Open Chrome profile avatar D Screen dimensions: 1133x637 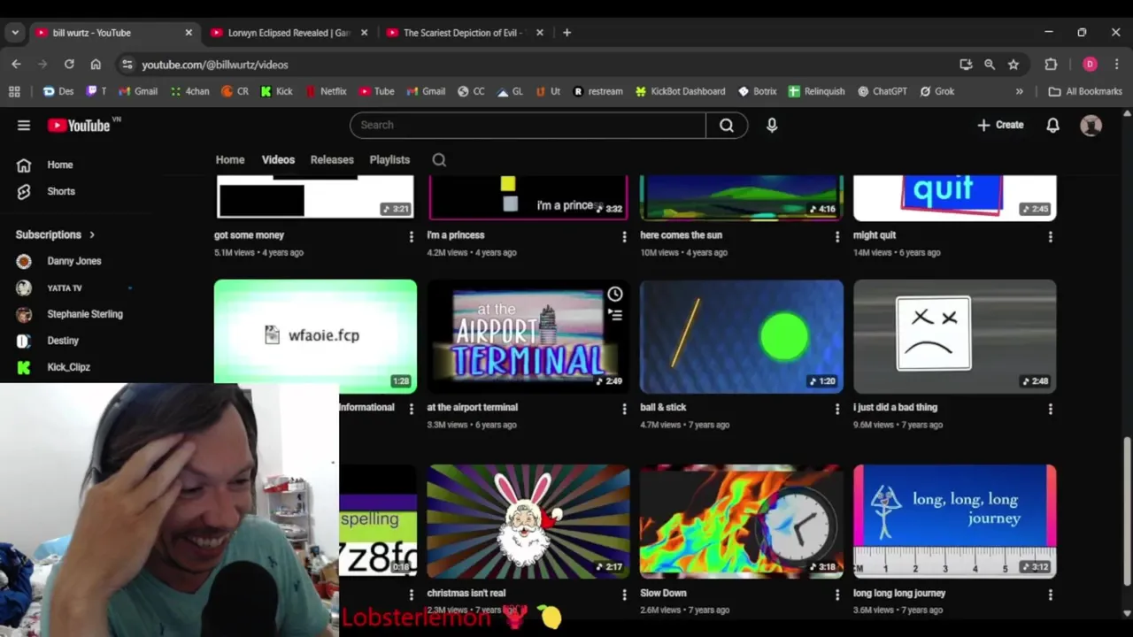point(1090,64)
